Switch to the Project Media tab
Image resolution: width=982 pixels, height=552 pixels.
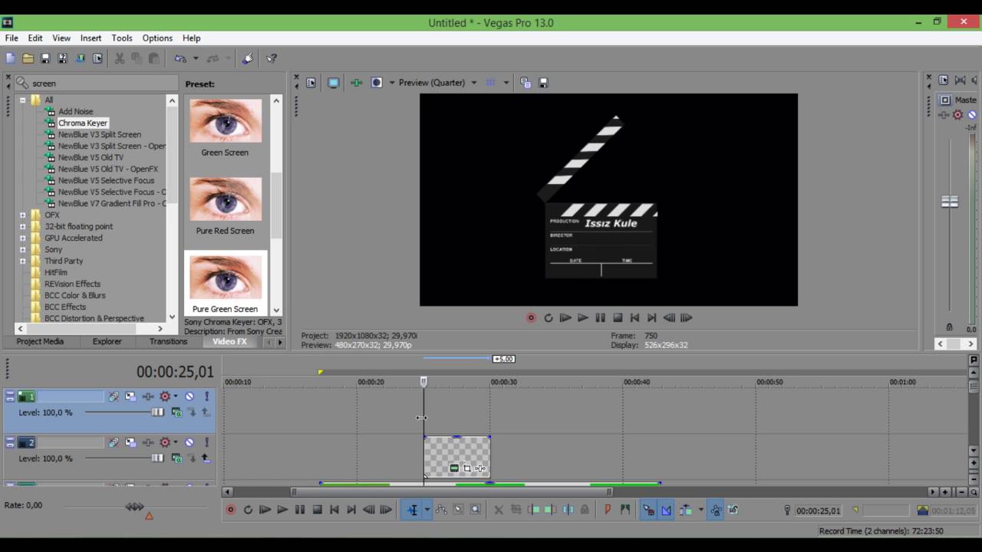[40, 342]
